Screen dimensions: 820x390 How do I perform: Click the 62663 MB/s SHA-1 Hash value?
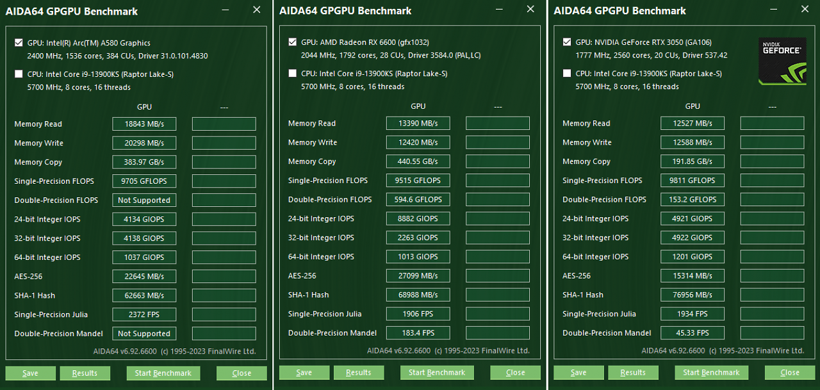[144, 296]
